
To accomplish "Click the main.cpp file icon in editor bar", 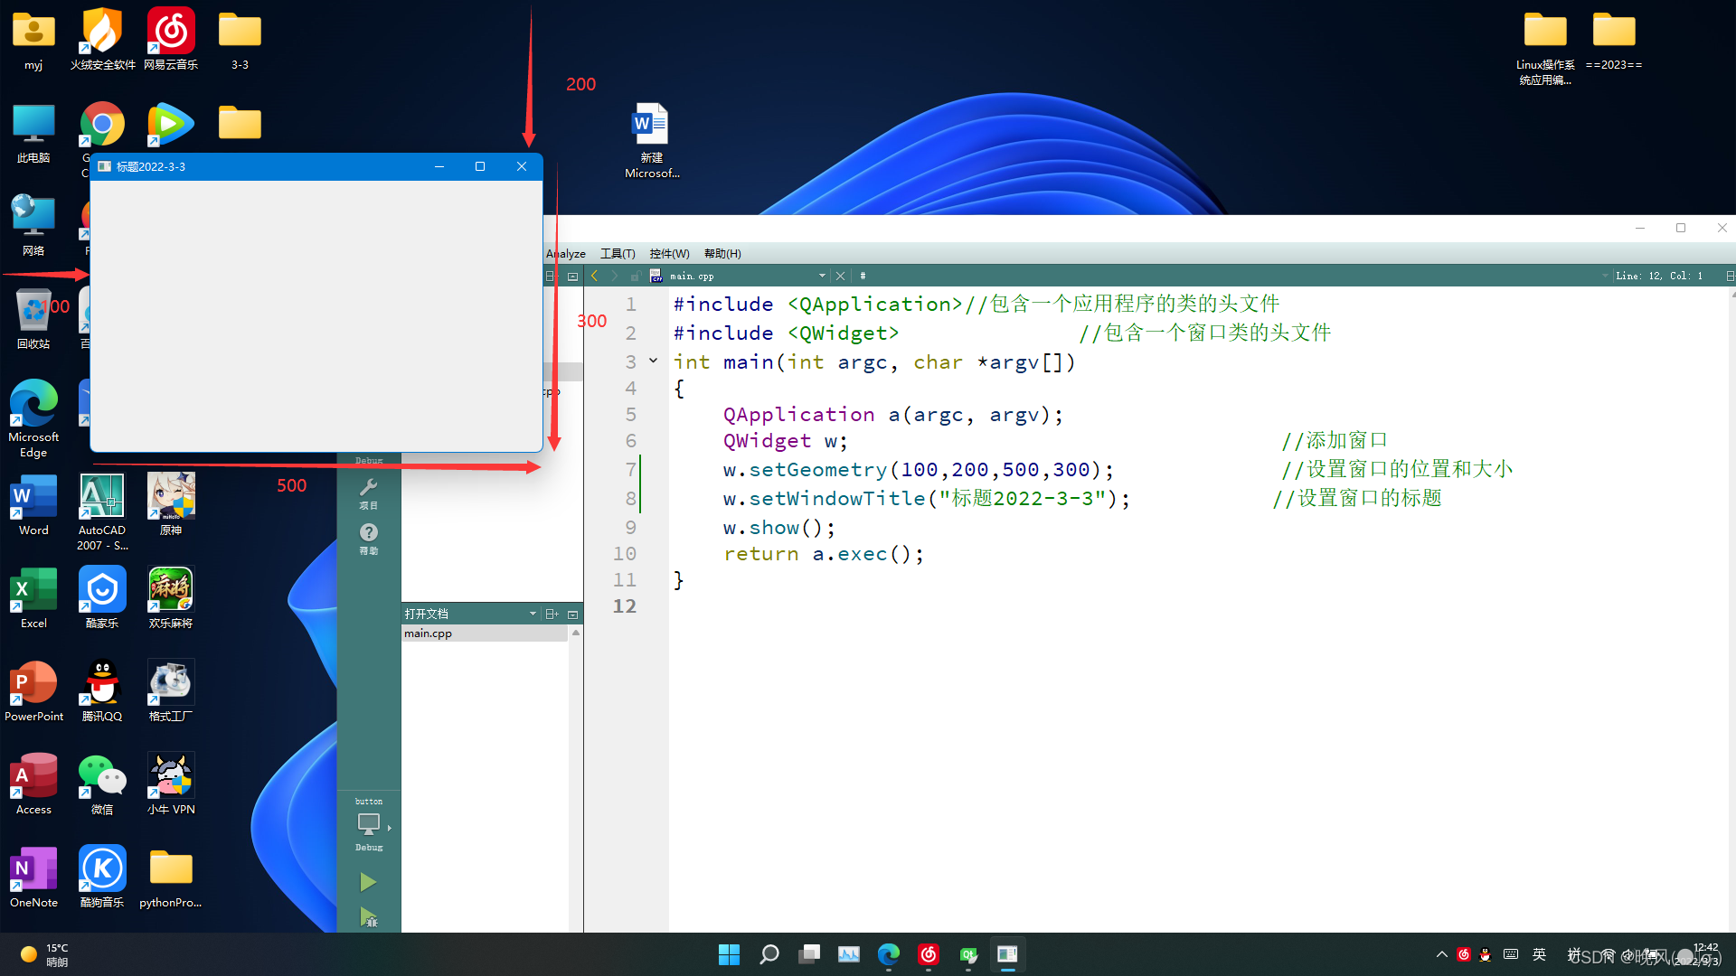I will tap(656, 276).
